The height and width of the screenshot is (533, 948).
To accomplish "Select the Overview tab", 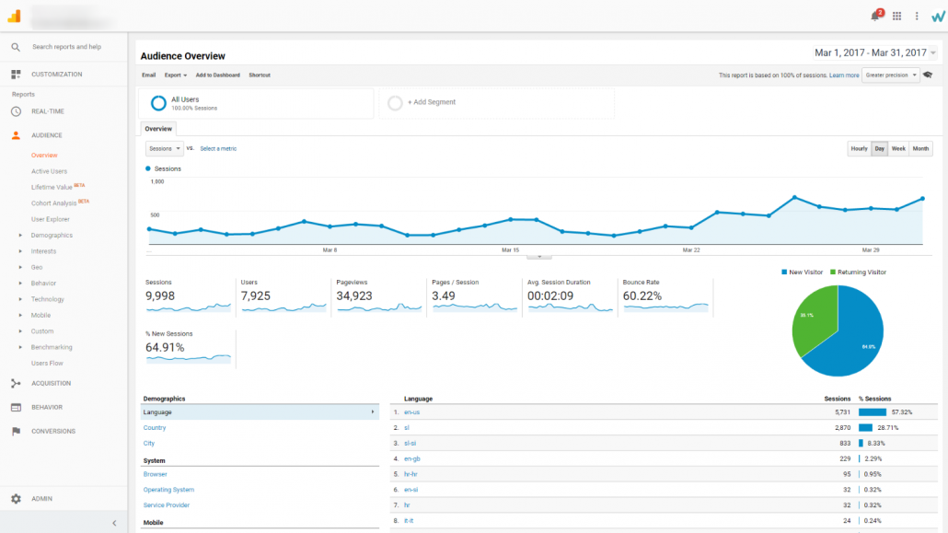I will (157, 129).
